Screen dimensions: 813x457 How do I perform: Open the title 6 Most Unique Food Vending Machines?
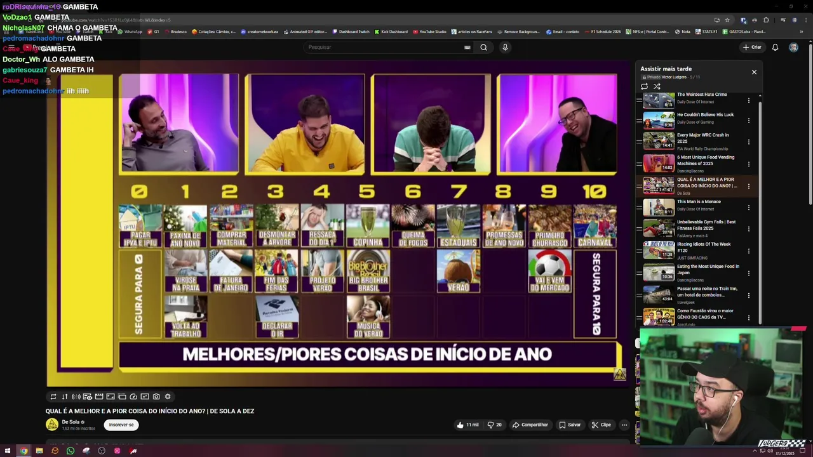tap(705, 160)
